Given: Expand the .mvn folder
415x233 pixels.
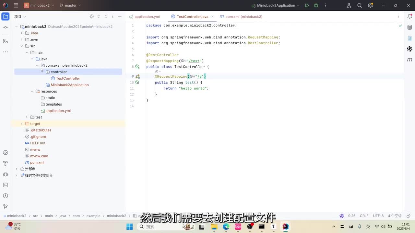Looking at the screenshot, I should [x=22, y=39].
